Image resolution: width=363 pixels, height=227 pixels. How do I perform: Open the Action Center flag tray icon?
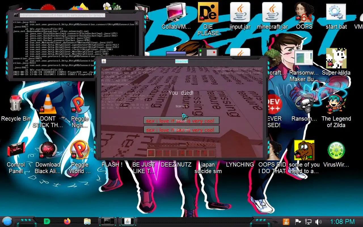pyautogui.click(x=298, y=222)
